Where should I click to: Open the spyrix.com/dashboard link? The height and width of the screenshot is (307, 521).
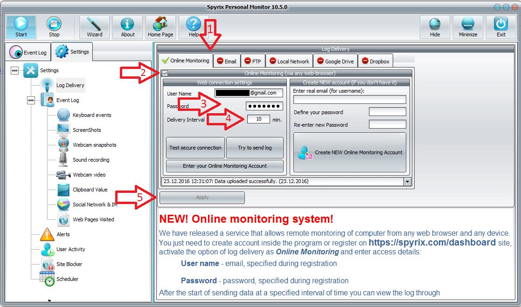432,243
